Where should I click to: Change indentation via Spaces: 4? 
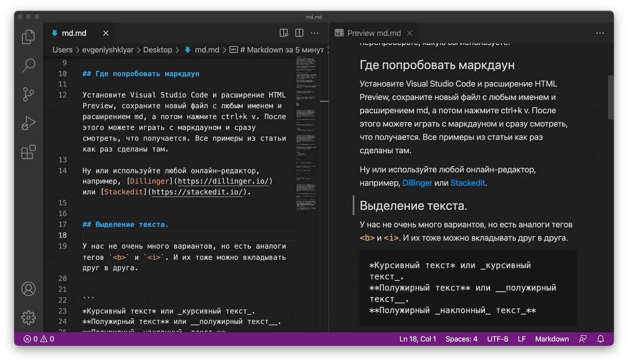click(x=462, y=339)
